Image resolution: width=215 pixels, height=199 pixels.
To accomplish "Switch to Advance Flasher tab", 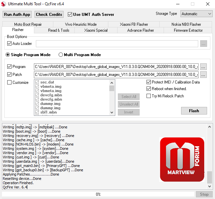I will coord(141,30).
